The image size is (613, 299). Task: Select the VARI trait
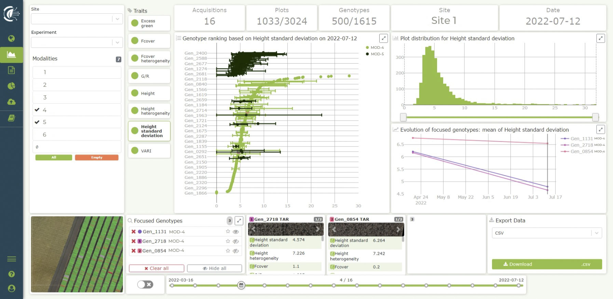149,151
